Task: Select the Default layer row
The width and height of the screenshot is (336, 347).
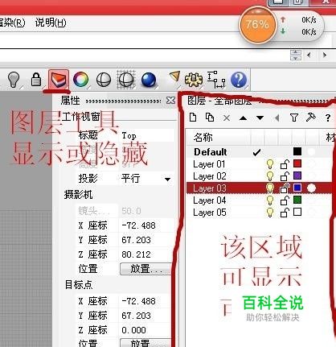Action: (x=260, y=152)
